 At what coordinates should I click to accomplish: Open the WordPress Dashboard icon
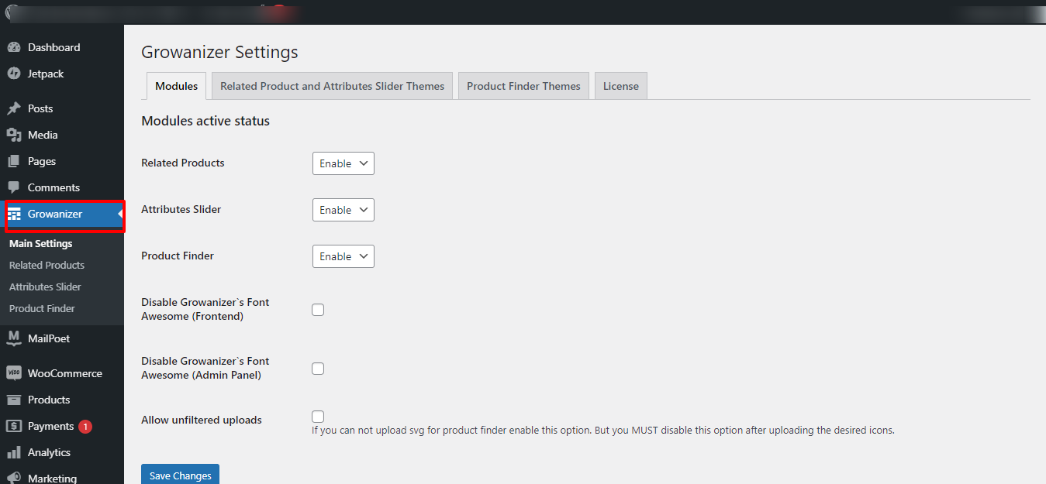(x=16, y=46)
